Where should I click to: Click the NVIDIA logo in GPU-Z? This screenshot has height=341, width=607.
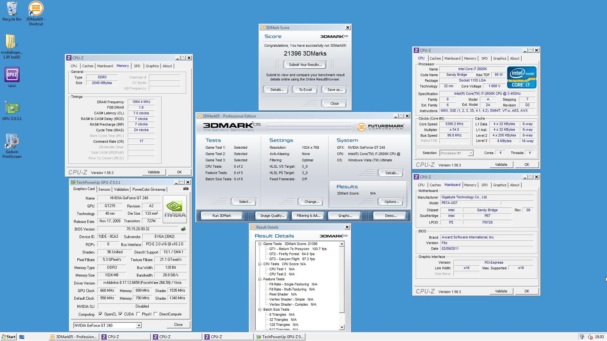pos(175,209)
